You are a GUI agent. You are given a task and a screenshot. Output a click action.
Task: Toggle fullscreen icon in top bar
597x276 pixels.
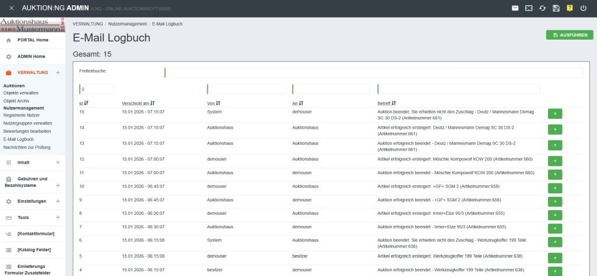(x=528, y=8)
